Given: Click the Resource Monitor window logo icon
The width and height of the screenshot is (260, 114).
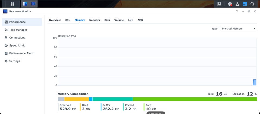Looking at the screenshot, I should coord(5,11).
